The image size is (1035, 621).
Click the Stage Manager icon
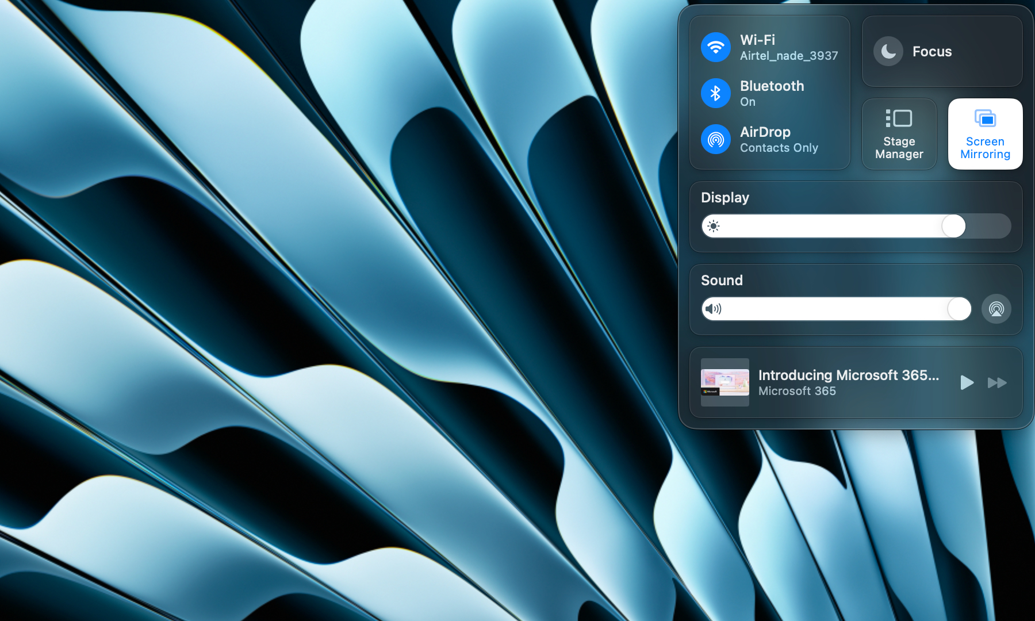(x=899, y=118)
